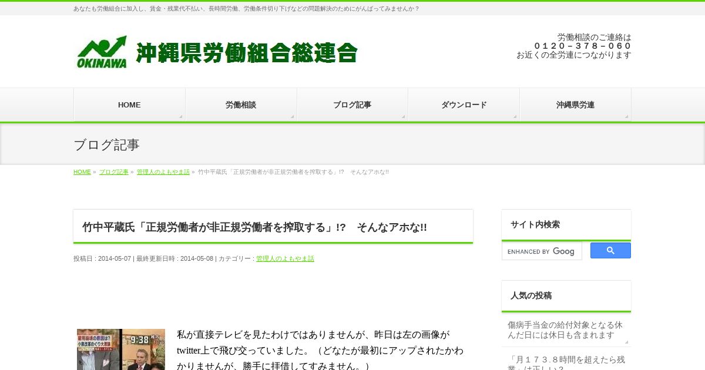This screenshot has width=705, height=370.
Task: Open popular post 傷病手当金の給付対象となる休んだ日
Action: point(565,330)
